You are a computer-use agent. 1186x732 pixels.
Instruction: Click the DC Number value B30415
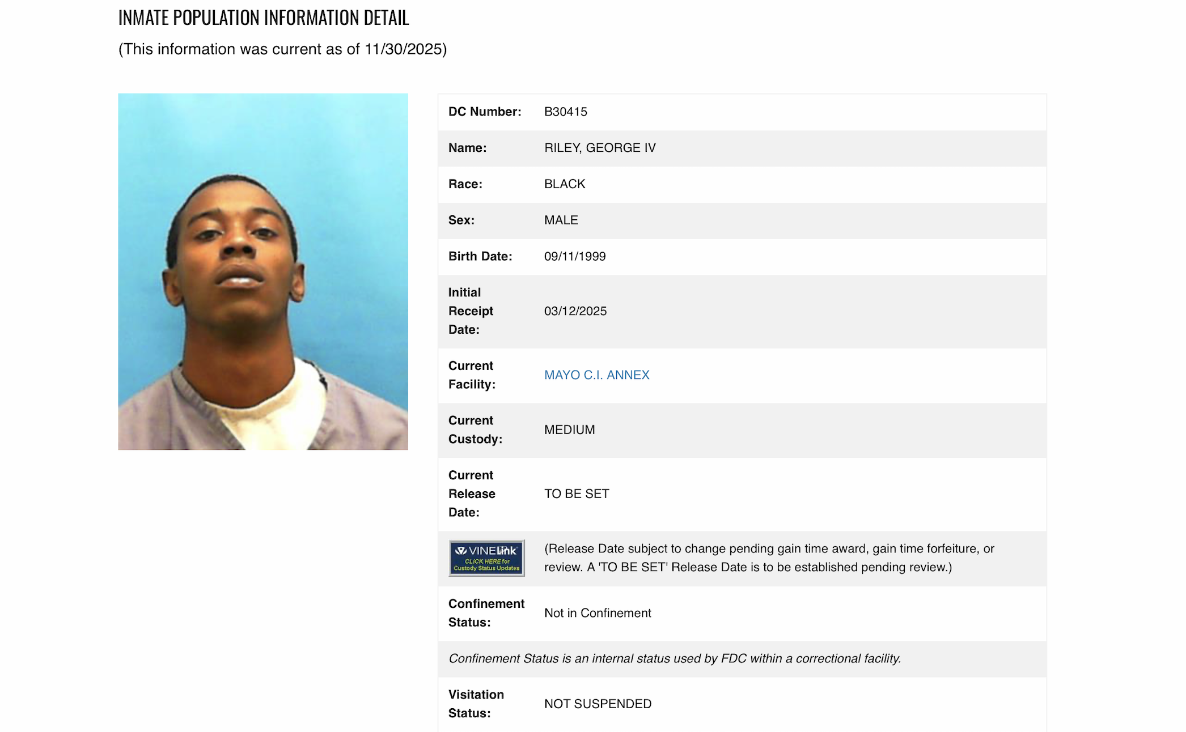(565, 112)
